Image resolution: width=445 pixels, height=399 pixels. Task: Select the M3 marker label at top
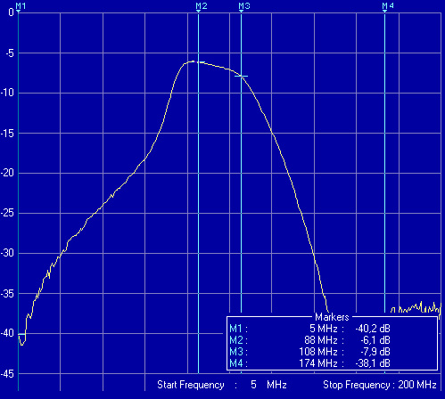(x=244, y=6)
